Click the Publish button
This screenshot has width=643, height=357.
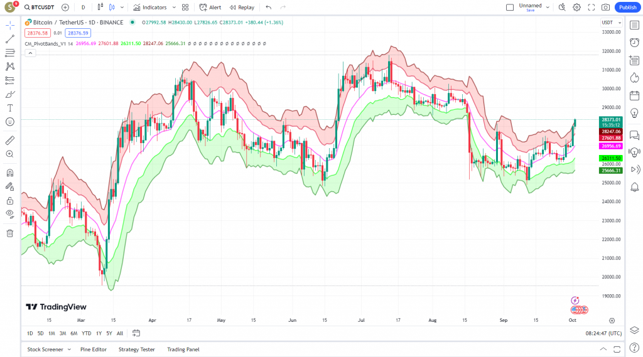(628, 8)
